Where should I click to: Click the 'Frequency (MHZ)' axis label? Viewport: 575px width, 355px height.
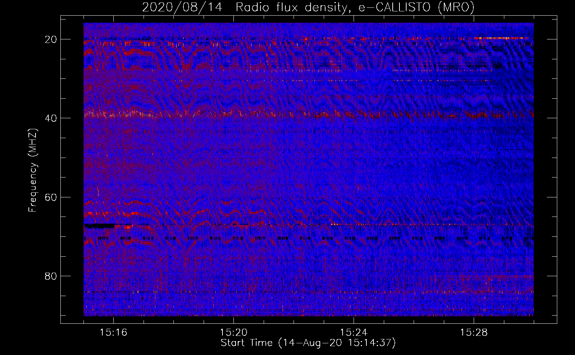[33, 170]
